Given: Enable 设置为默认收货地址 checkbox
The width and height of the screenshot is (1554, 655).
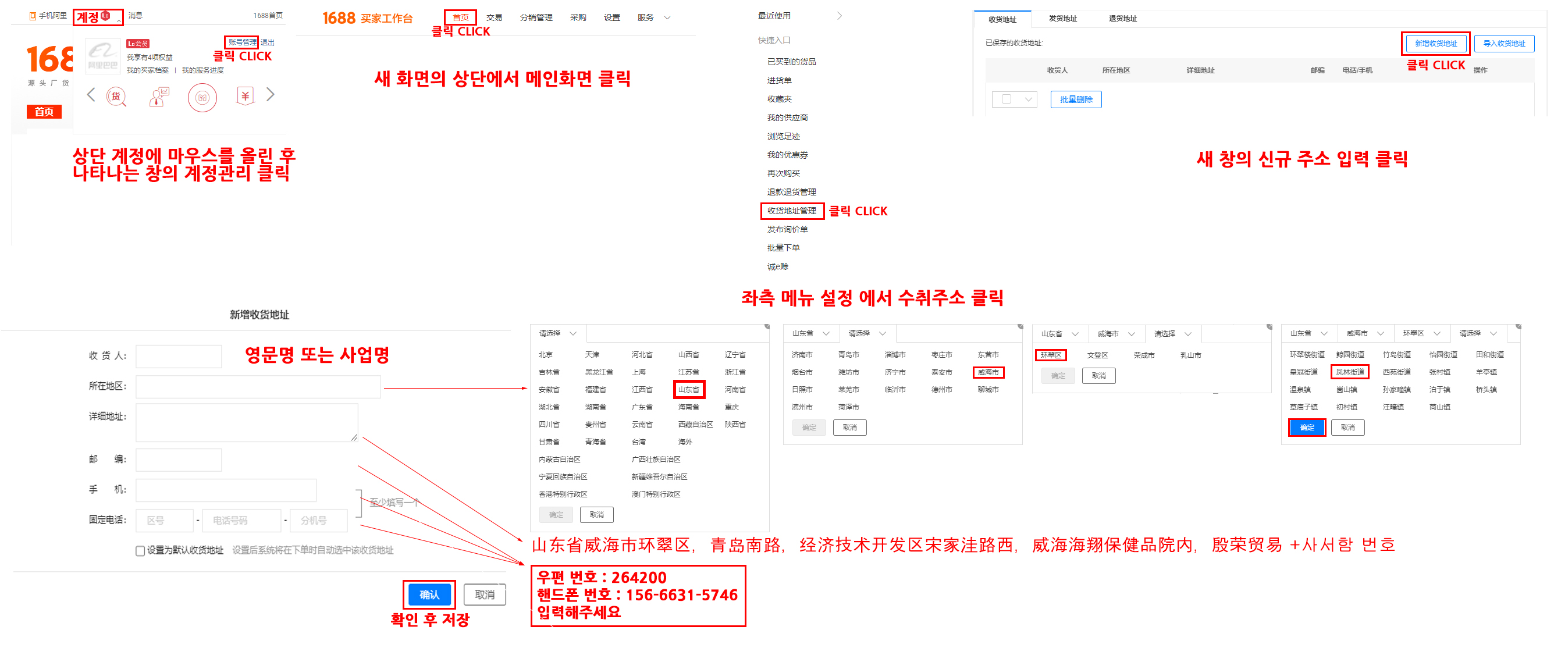Looking at the screenshot, I should 140,551.
